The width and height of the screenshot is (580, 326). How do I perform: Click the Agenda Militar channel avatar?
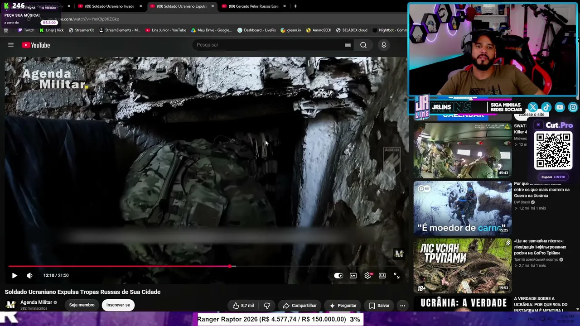tap(11, 305)
